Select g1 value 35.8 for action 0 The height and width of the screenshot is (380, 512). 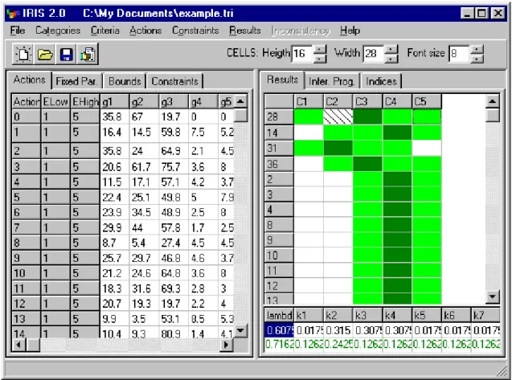click(114, 116)
